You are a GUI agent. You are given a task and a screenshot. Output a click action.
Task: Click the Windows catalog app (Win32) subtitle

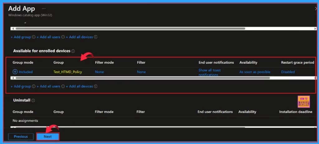pyautogui.click(x=30, y=15)
